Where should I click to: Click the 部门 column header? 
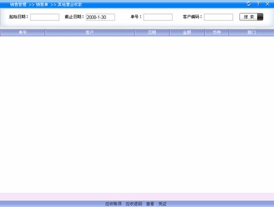pyautogui.click(x=252, y=33)
